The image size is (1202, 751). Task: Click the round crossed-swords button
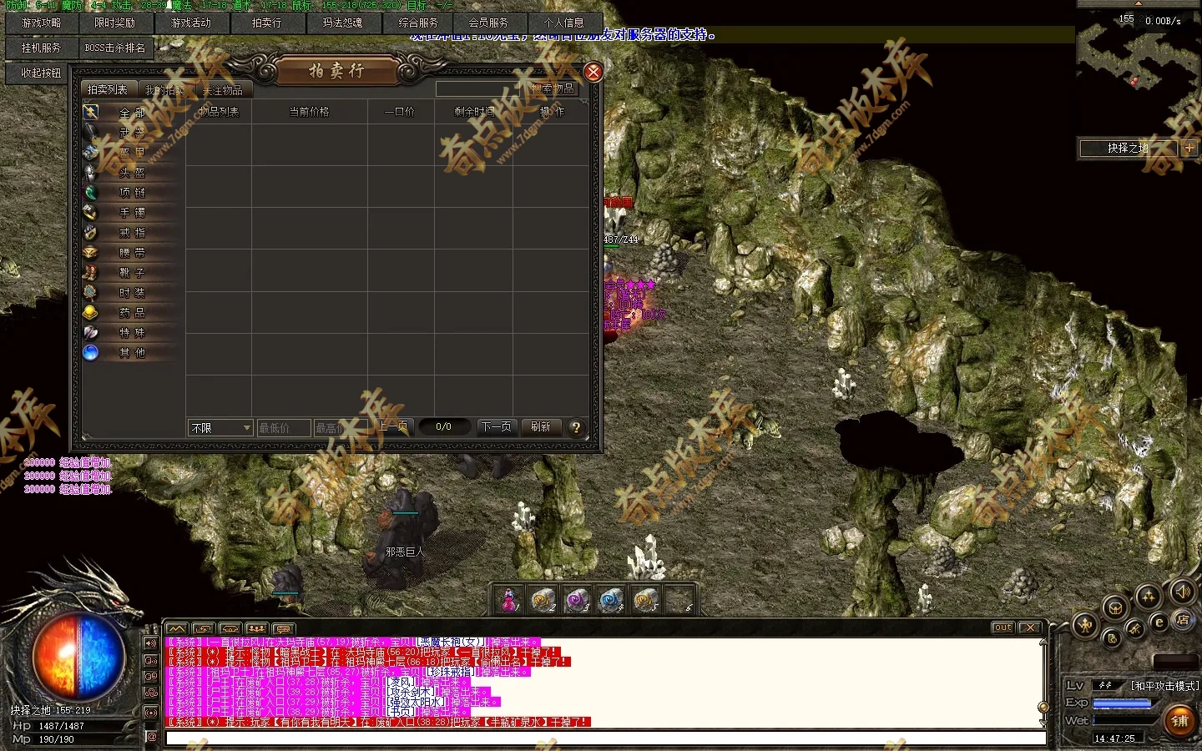click(1135, 628)
